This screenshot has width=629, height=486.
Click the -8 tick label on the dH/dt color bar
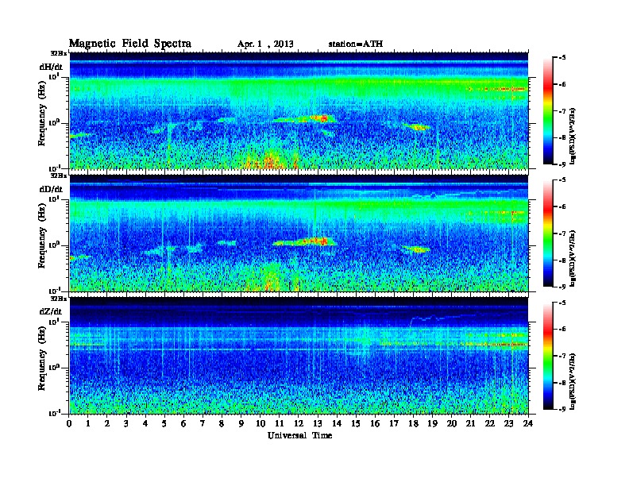tap(561, 137)
